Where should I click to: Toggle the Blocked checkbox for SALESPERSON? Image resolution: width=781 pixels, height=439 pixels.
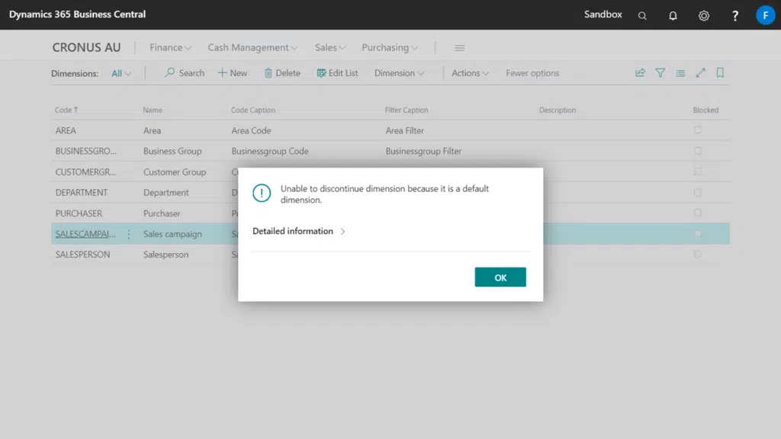[698, 255]
